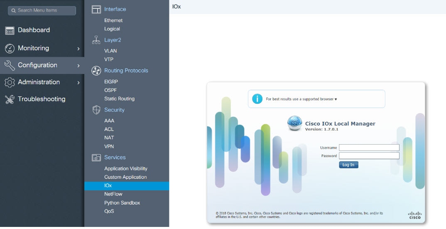Click the Monitoring dial icon

click(x=10, y=48)
